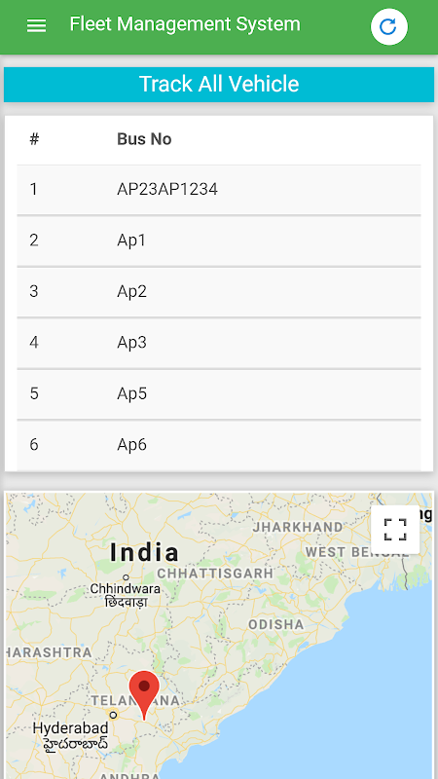Click the India label on map
The height and width of the screenshot is (779, 438).
[x=144, y=552]
